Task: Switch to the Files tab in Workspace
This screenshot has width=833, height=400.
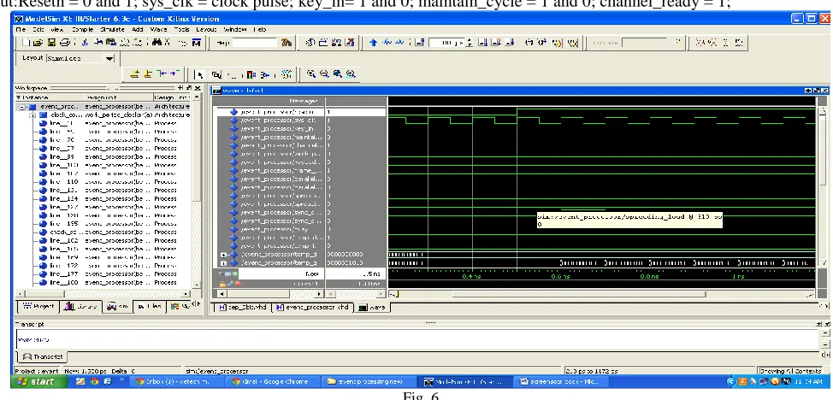Action: click(x=150, y=307)
